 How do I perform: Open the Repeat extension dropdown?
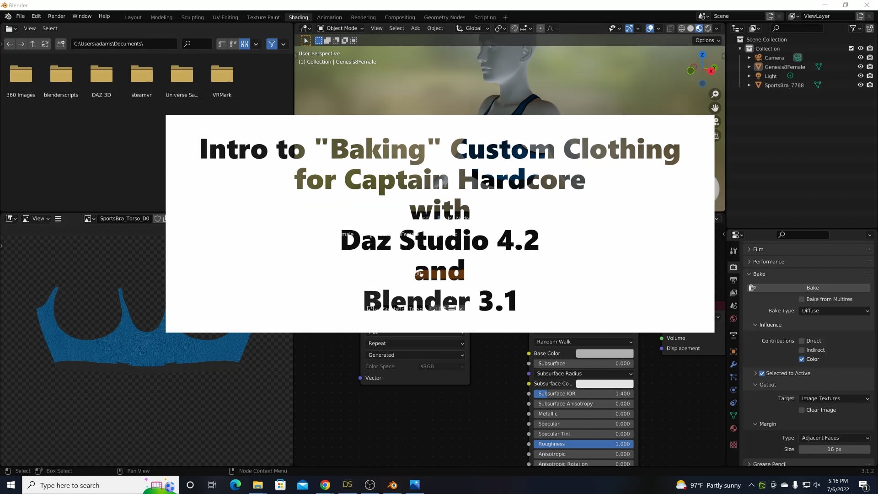click(x=415, y=344)
